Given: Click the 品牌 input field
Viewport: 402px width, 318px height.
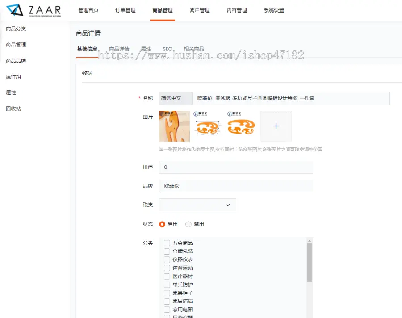Looking at the screenshot, I should pos(236,186).
